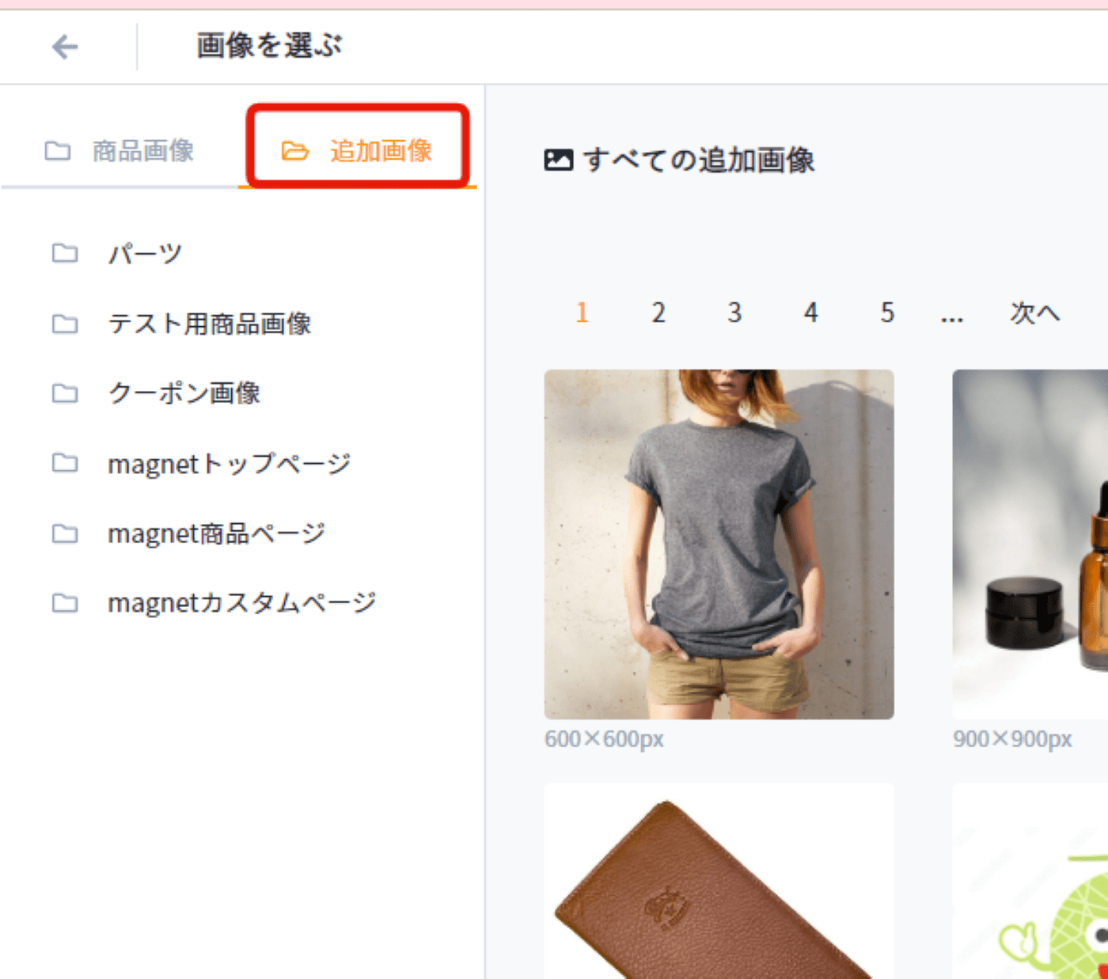Go to pagination page 3
Viewport: 1108px width, 979px height.
[734, 313]
